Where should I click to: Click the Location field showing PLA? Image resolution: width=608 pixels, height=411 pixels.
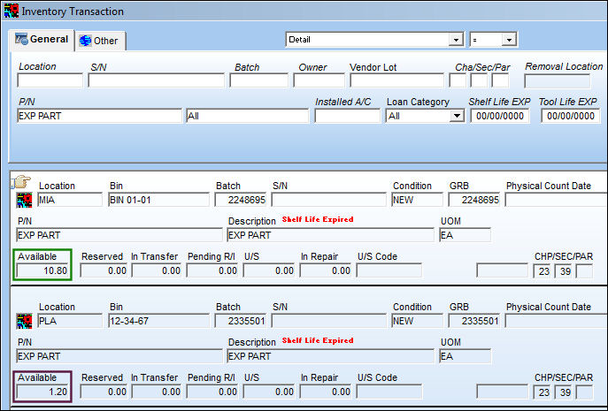[x=70, y=321]
